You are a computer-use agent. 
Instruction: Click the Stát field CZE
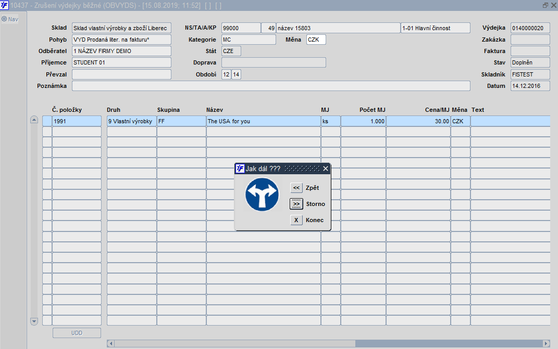(x=231, y=51)
